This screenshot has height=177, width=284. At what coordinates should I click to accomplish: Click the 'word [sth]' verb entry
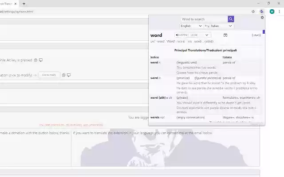161,98
